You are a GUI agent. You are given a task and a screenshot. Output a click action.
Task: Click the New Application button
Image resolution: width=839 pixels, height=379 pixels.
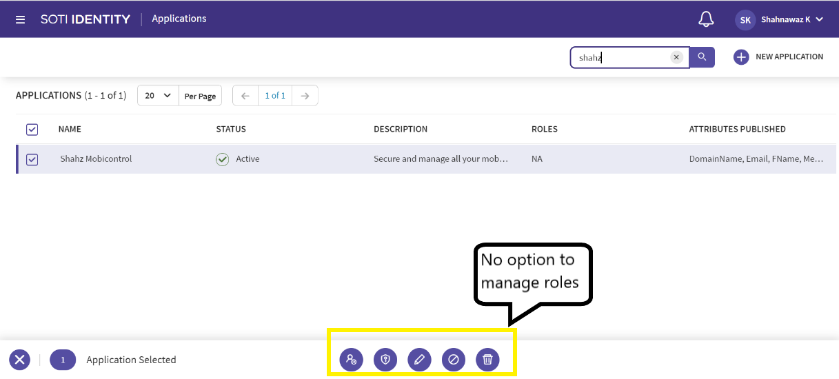[x=778, y=57]
